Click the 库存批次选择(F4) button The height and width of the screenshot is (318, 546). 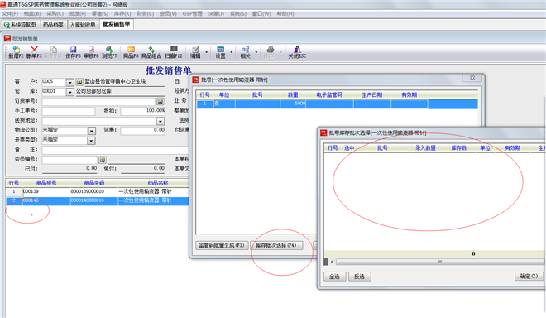pyautogui.click(x=276, y=245)
